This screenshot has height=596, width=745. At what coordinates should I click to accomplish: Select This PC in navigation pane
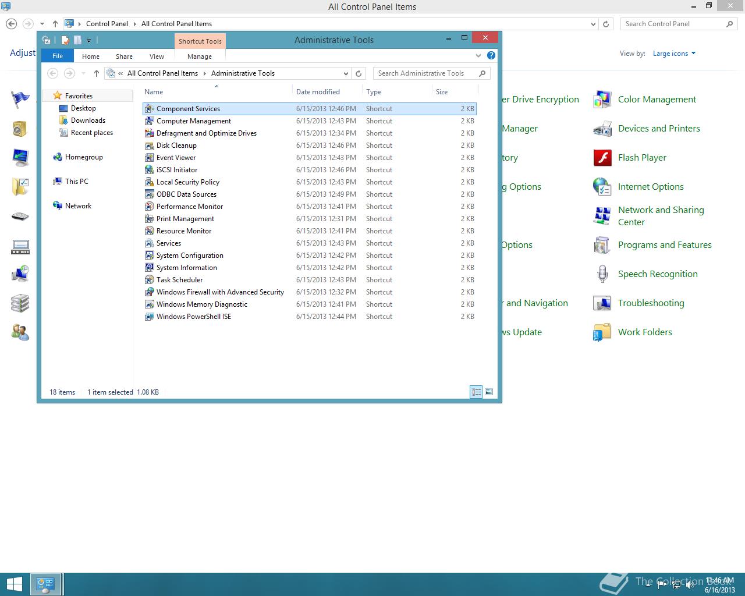pyautogui.click(x=76, y=182)
